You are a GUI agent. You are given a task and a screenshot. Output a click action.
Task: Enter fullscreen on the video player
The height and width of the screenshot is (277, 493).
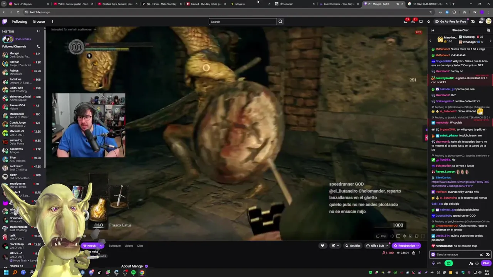click(423, 236)
